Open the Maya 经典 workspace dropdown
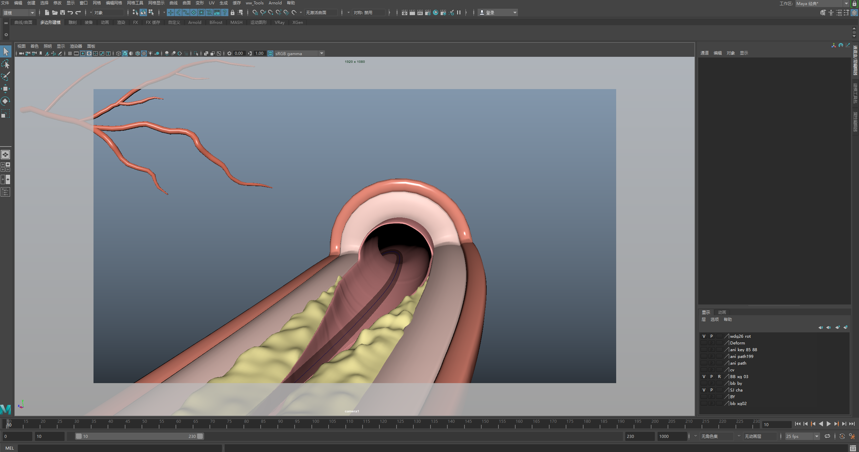The image size is (859, 452). pos(822,3)
